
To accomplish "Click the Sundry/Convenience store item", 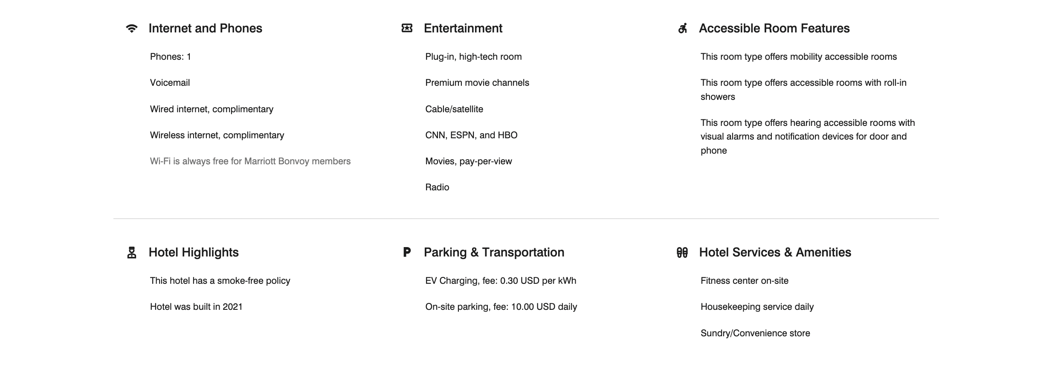I will [x=755, y=333].
